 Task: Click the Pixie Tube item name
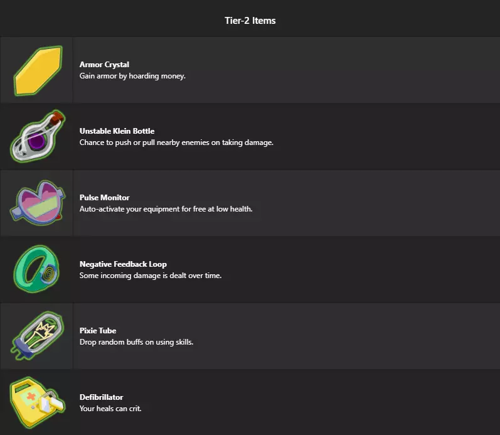pos(98,331)
